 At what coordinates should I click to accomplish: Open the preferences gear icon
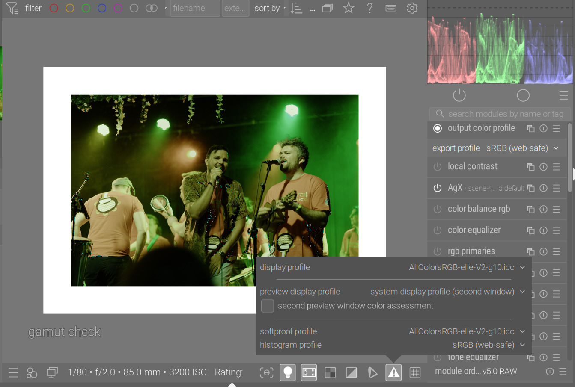pos(412,8)
